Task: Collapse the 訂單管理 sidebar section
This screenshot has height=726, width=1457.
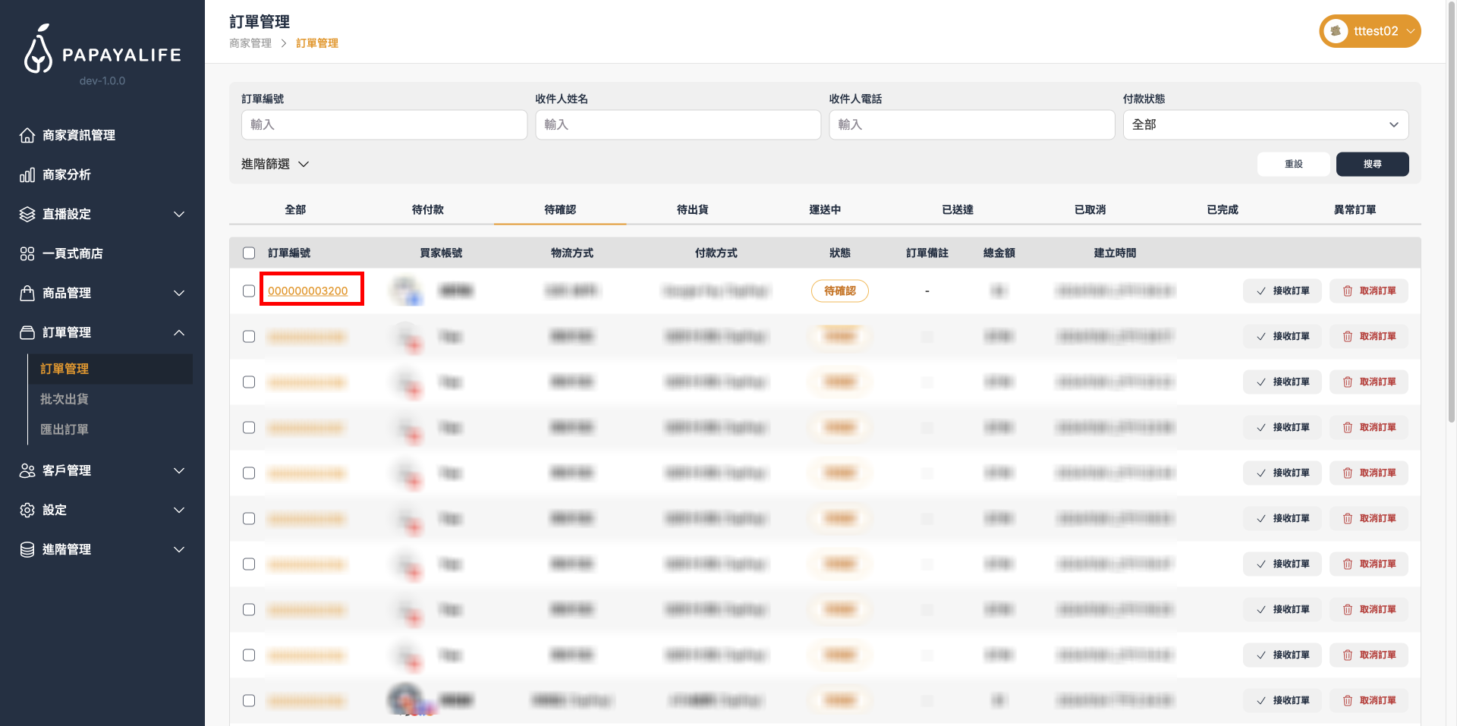Action: (179, 332)
